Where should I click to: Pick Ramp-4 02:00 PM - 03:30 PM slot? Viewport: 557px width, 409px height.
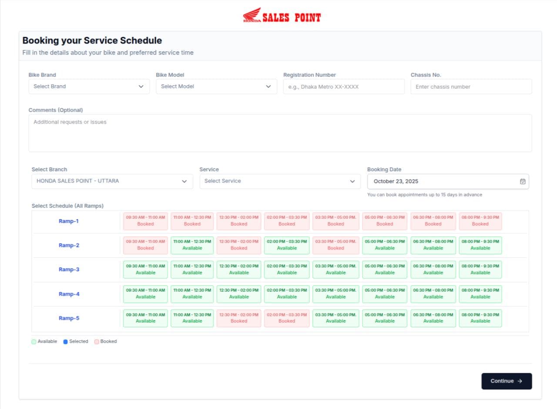pos(287,294)
